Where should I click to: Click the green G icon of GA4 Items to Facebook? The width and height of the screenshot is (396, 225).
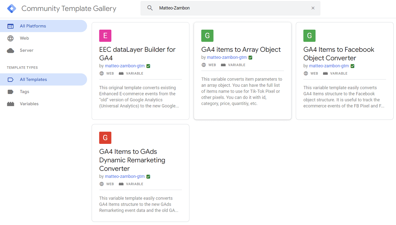310,36
